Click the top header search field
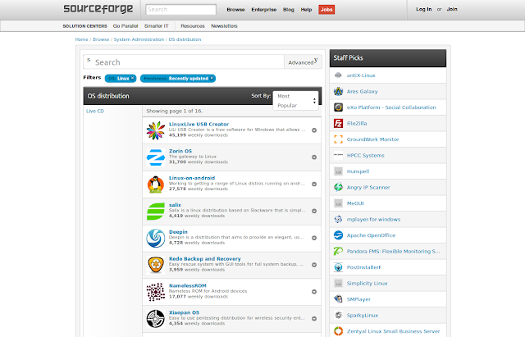 point(180,9)
